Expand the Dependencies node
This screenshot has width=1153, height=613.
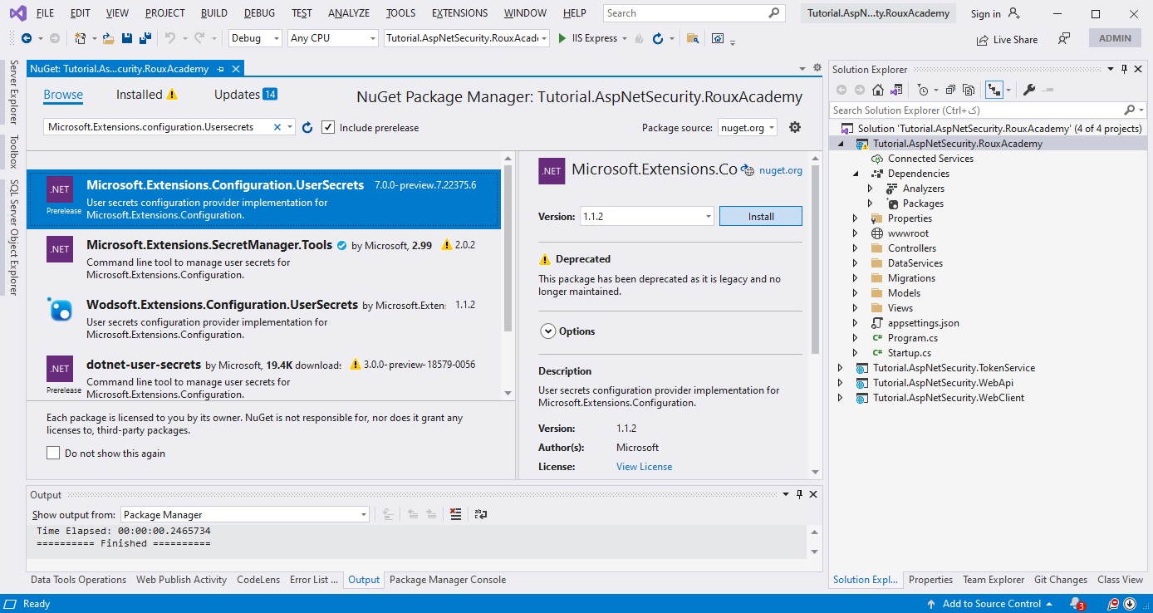click(x=856, y=173)
